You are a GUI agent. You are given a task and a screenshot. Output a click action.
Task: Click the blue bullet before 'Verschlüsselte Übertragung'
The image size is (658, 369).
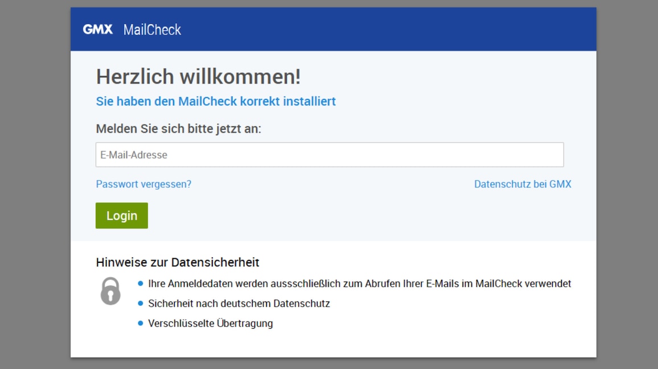point(141,323)
